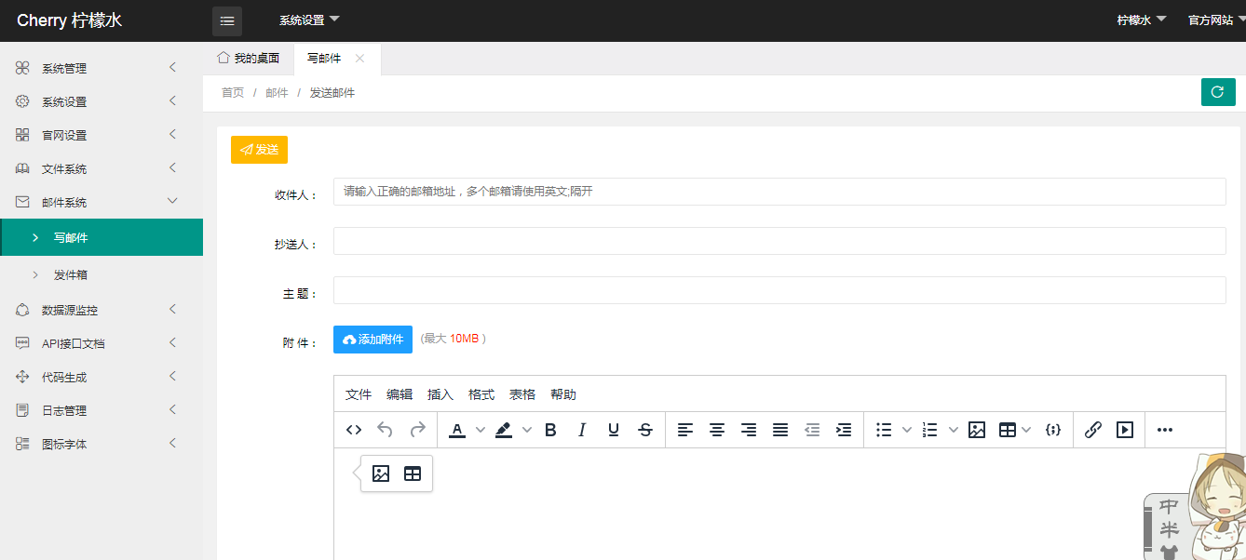The image size is (1246, 560).
Task: Decrease indent in the editor
Action: [812, 430]
